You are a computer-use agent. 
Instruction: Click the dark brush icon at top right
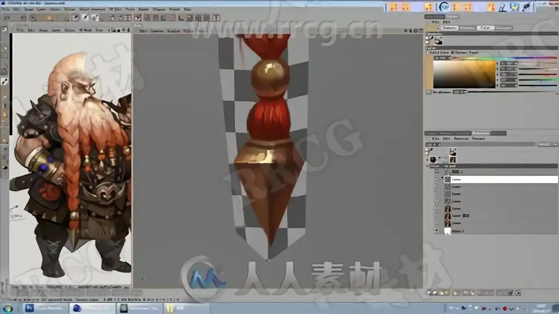(526, 7)
